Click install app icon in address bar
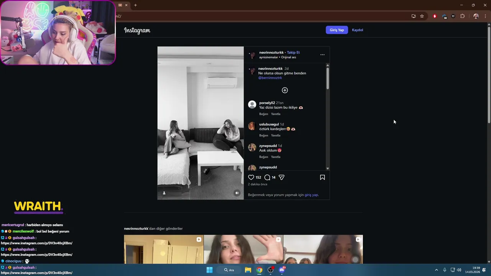 coord(414,16)
